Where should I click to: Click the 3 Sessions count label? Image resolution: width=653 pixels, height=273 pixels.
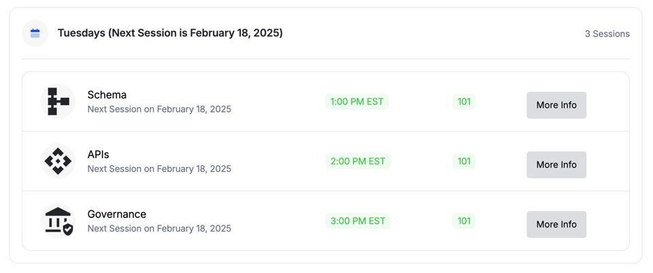607,34
